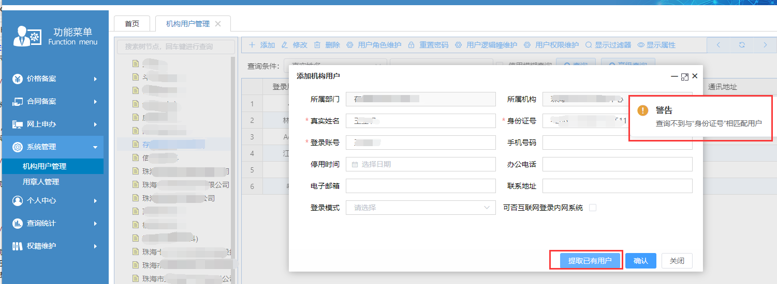Select 用章人管理 in the sidebar
This screenshot has width=777, height=284.
[x=41, y=182]
